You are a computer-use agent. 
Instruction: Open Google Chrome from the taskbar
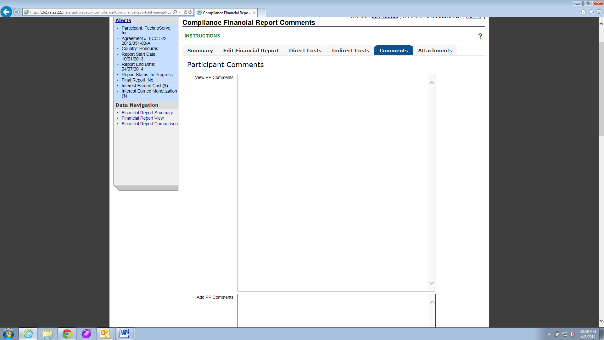(67, 334)
